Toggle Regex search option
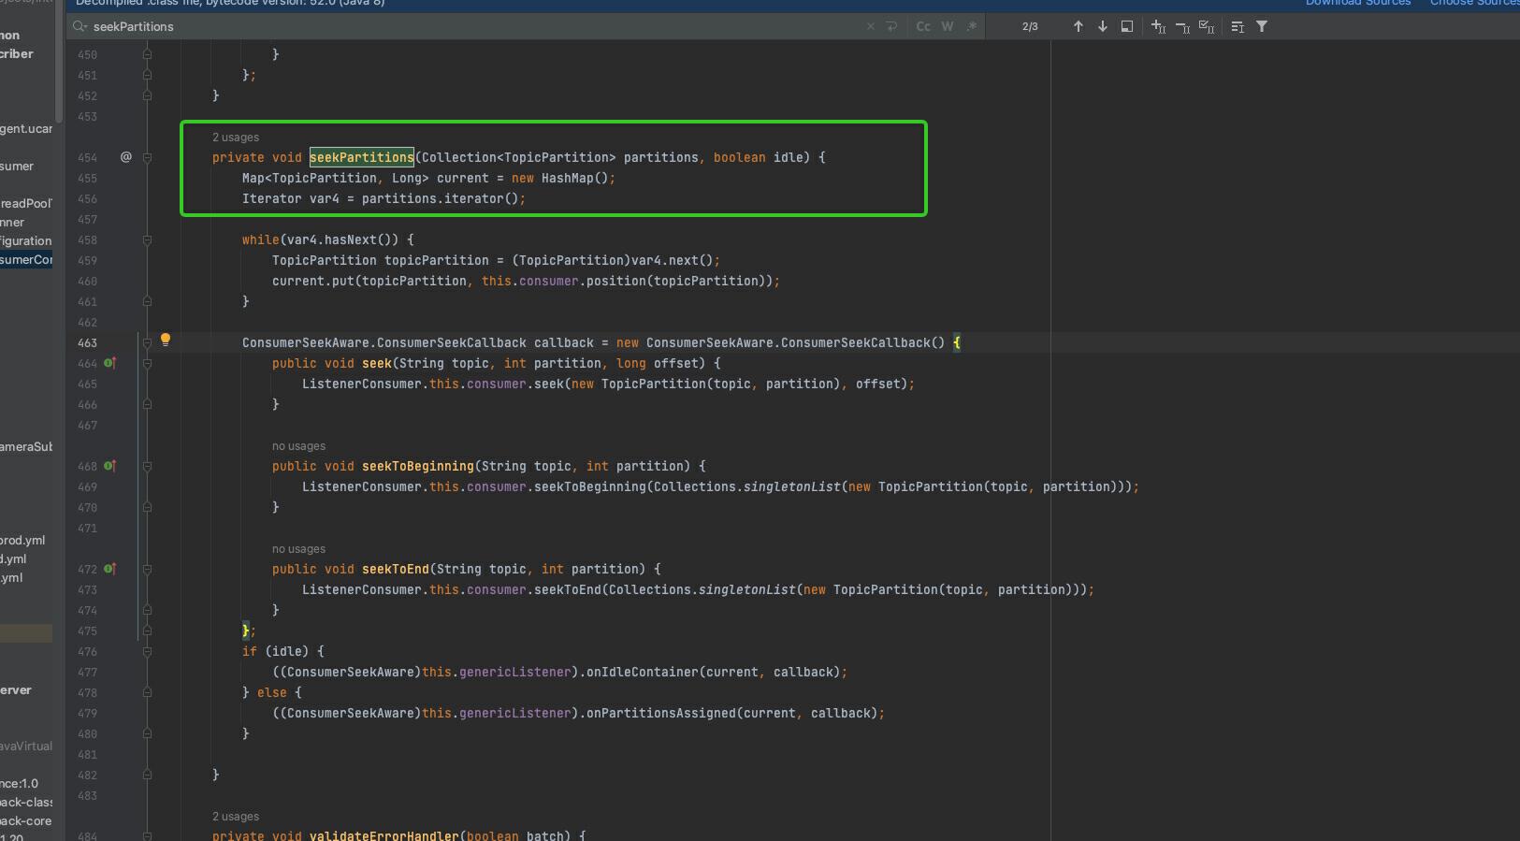Screen dimensions: 1520x841 click(972, 26)
